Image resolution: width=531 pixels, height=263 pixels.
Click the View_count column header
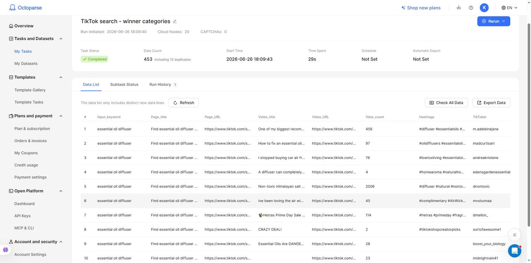point(375,117)
